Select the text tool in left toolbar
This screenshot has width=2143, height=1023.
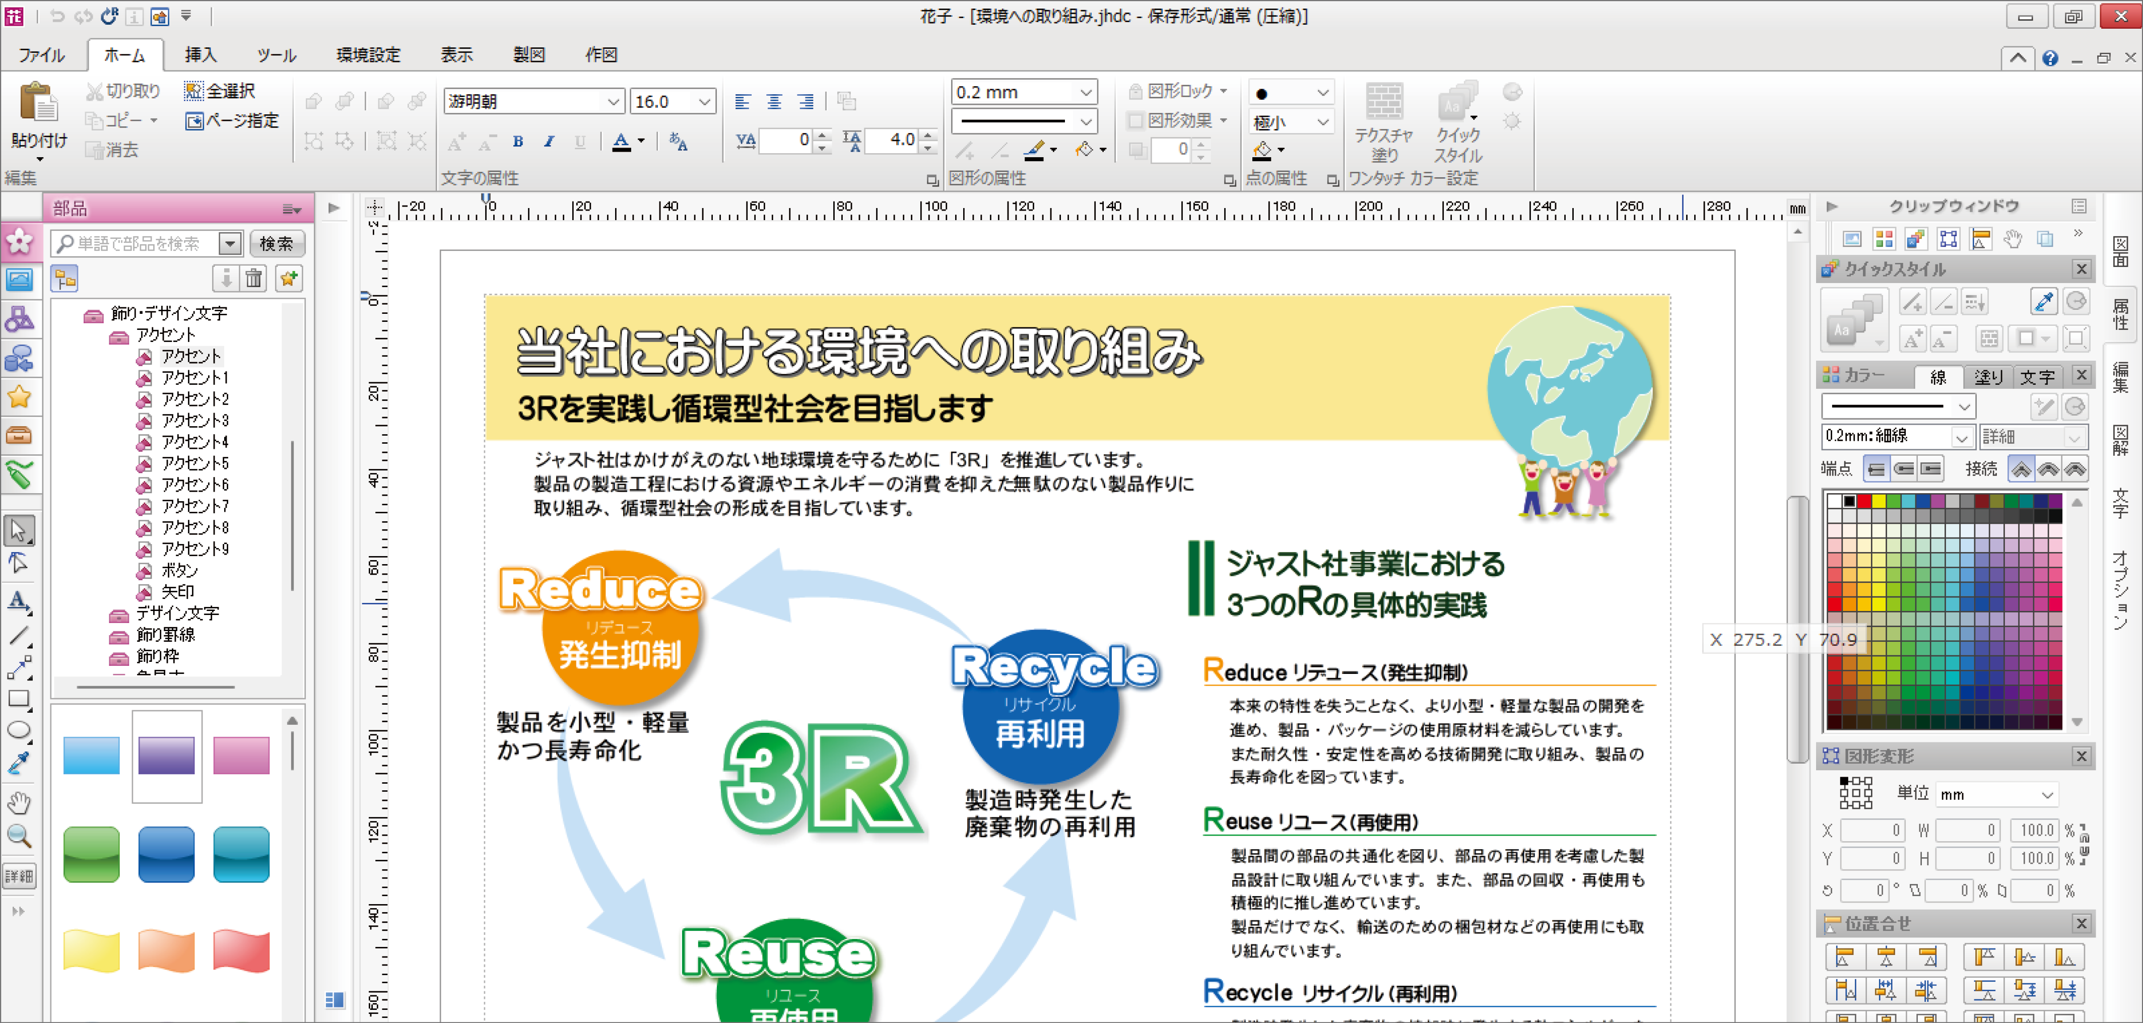click(x=18, y=600)
